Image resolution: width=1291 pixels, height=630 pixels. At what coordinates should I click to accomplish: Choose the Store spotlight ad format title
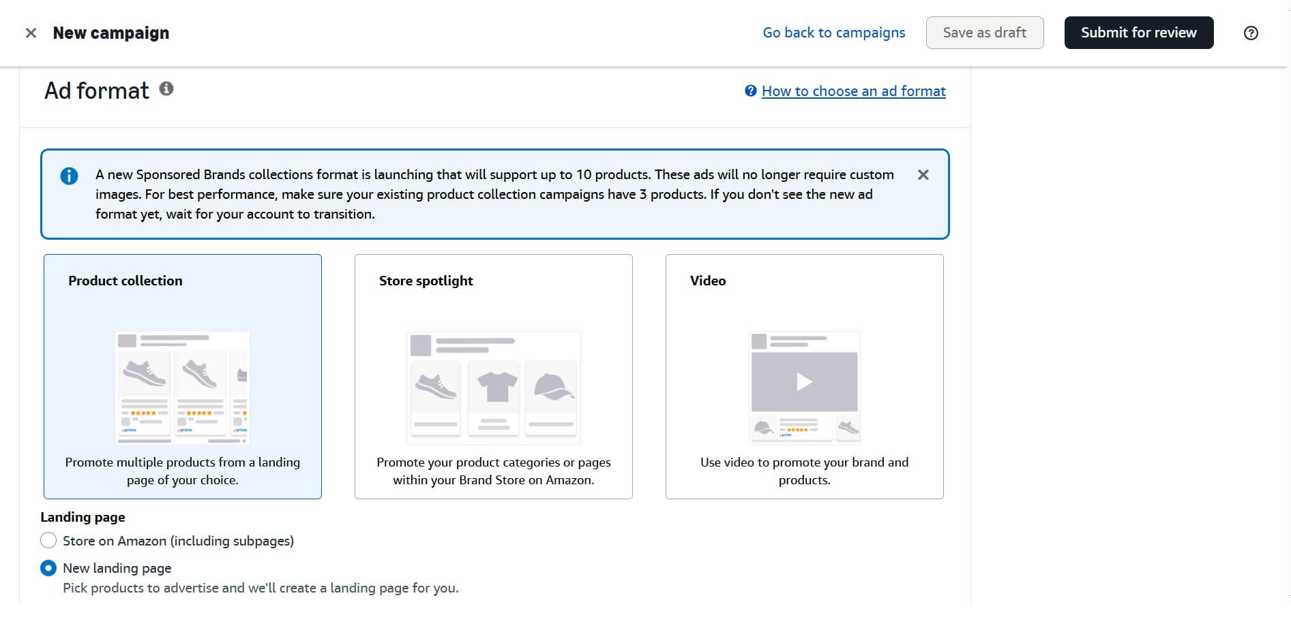426,281
